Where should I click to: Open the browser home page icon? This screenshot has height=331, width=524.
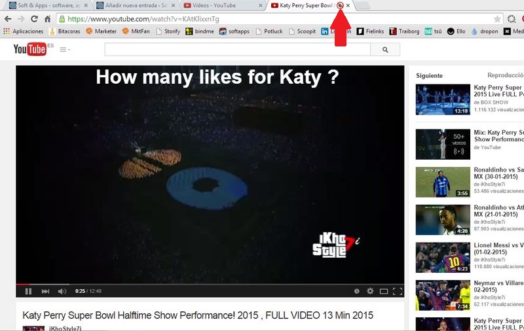(x=47, y=19)
